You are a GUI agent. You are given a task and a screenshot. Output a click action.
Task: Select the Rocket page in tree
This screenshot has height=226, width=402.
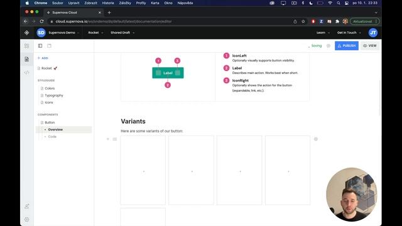point(48,68)
